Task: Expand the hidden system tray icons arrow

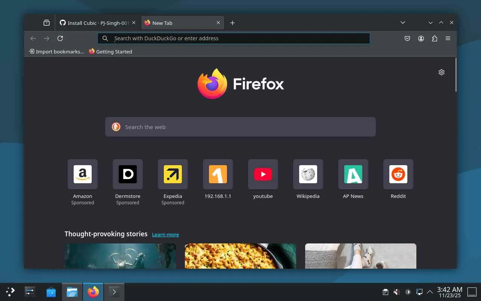Action: (430, 292)
